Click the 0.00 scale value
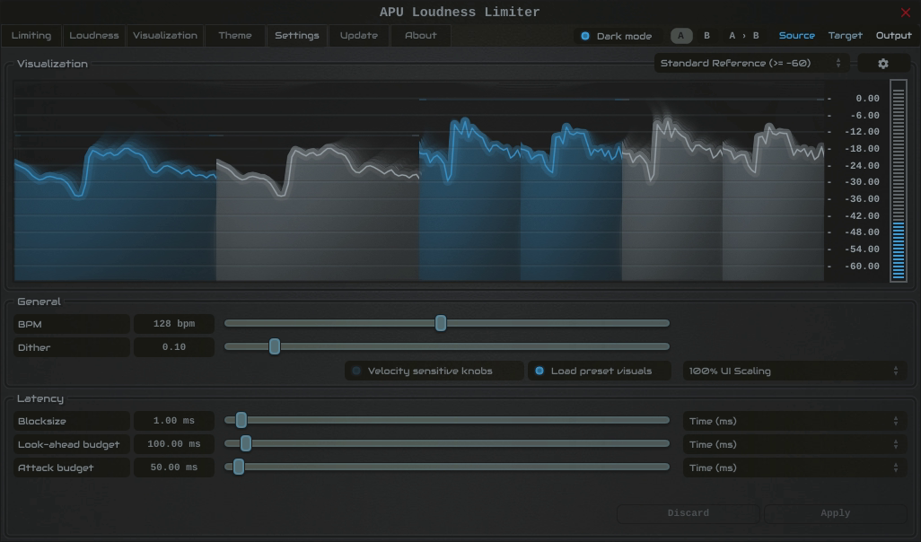Screen dimensions: 921x542 coord(867,98)
